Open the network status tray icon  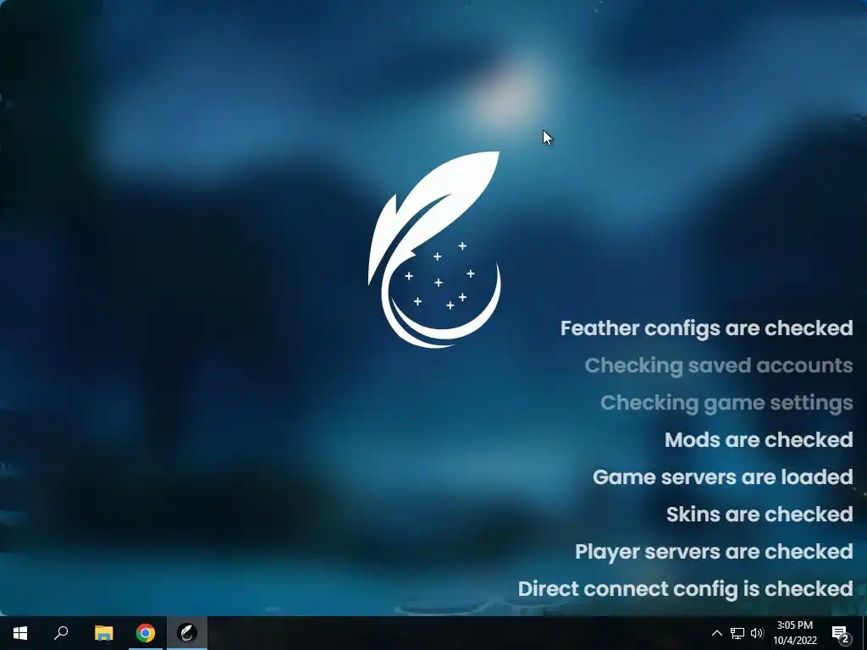click(737, 633)
